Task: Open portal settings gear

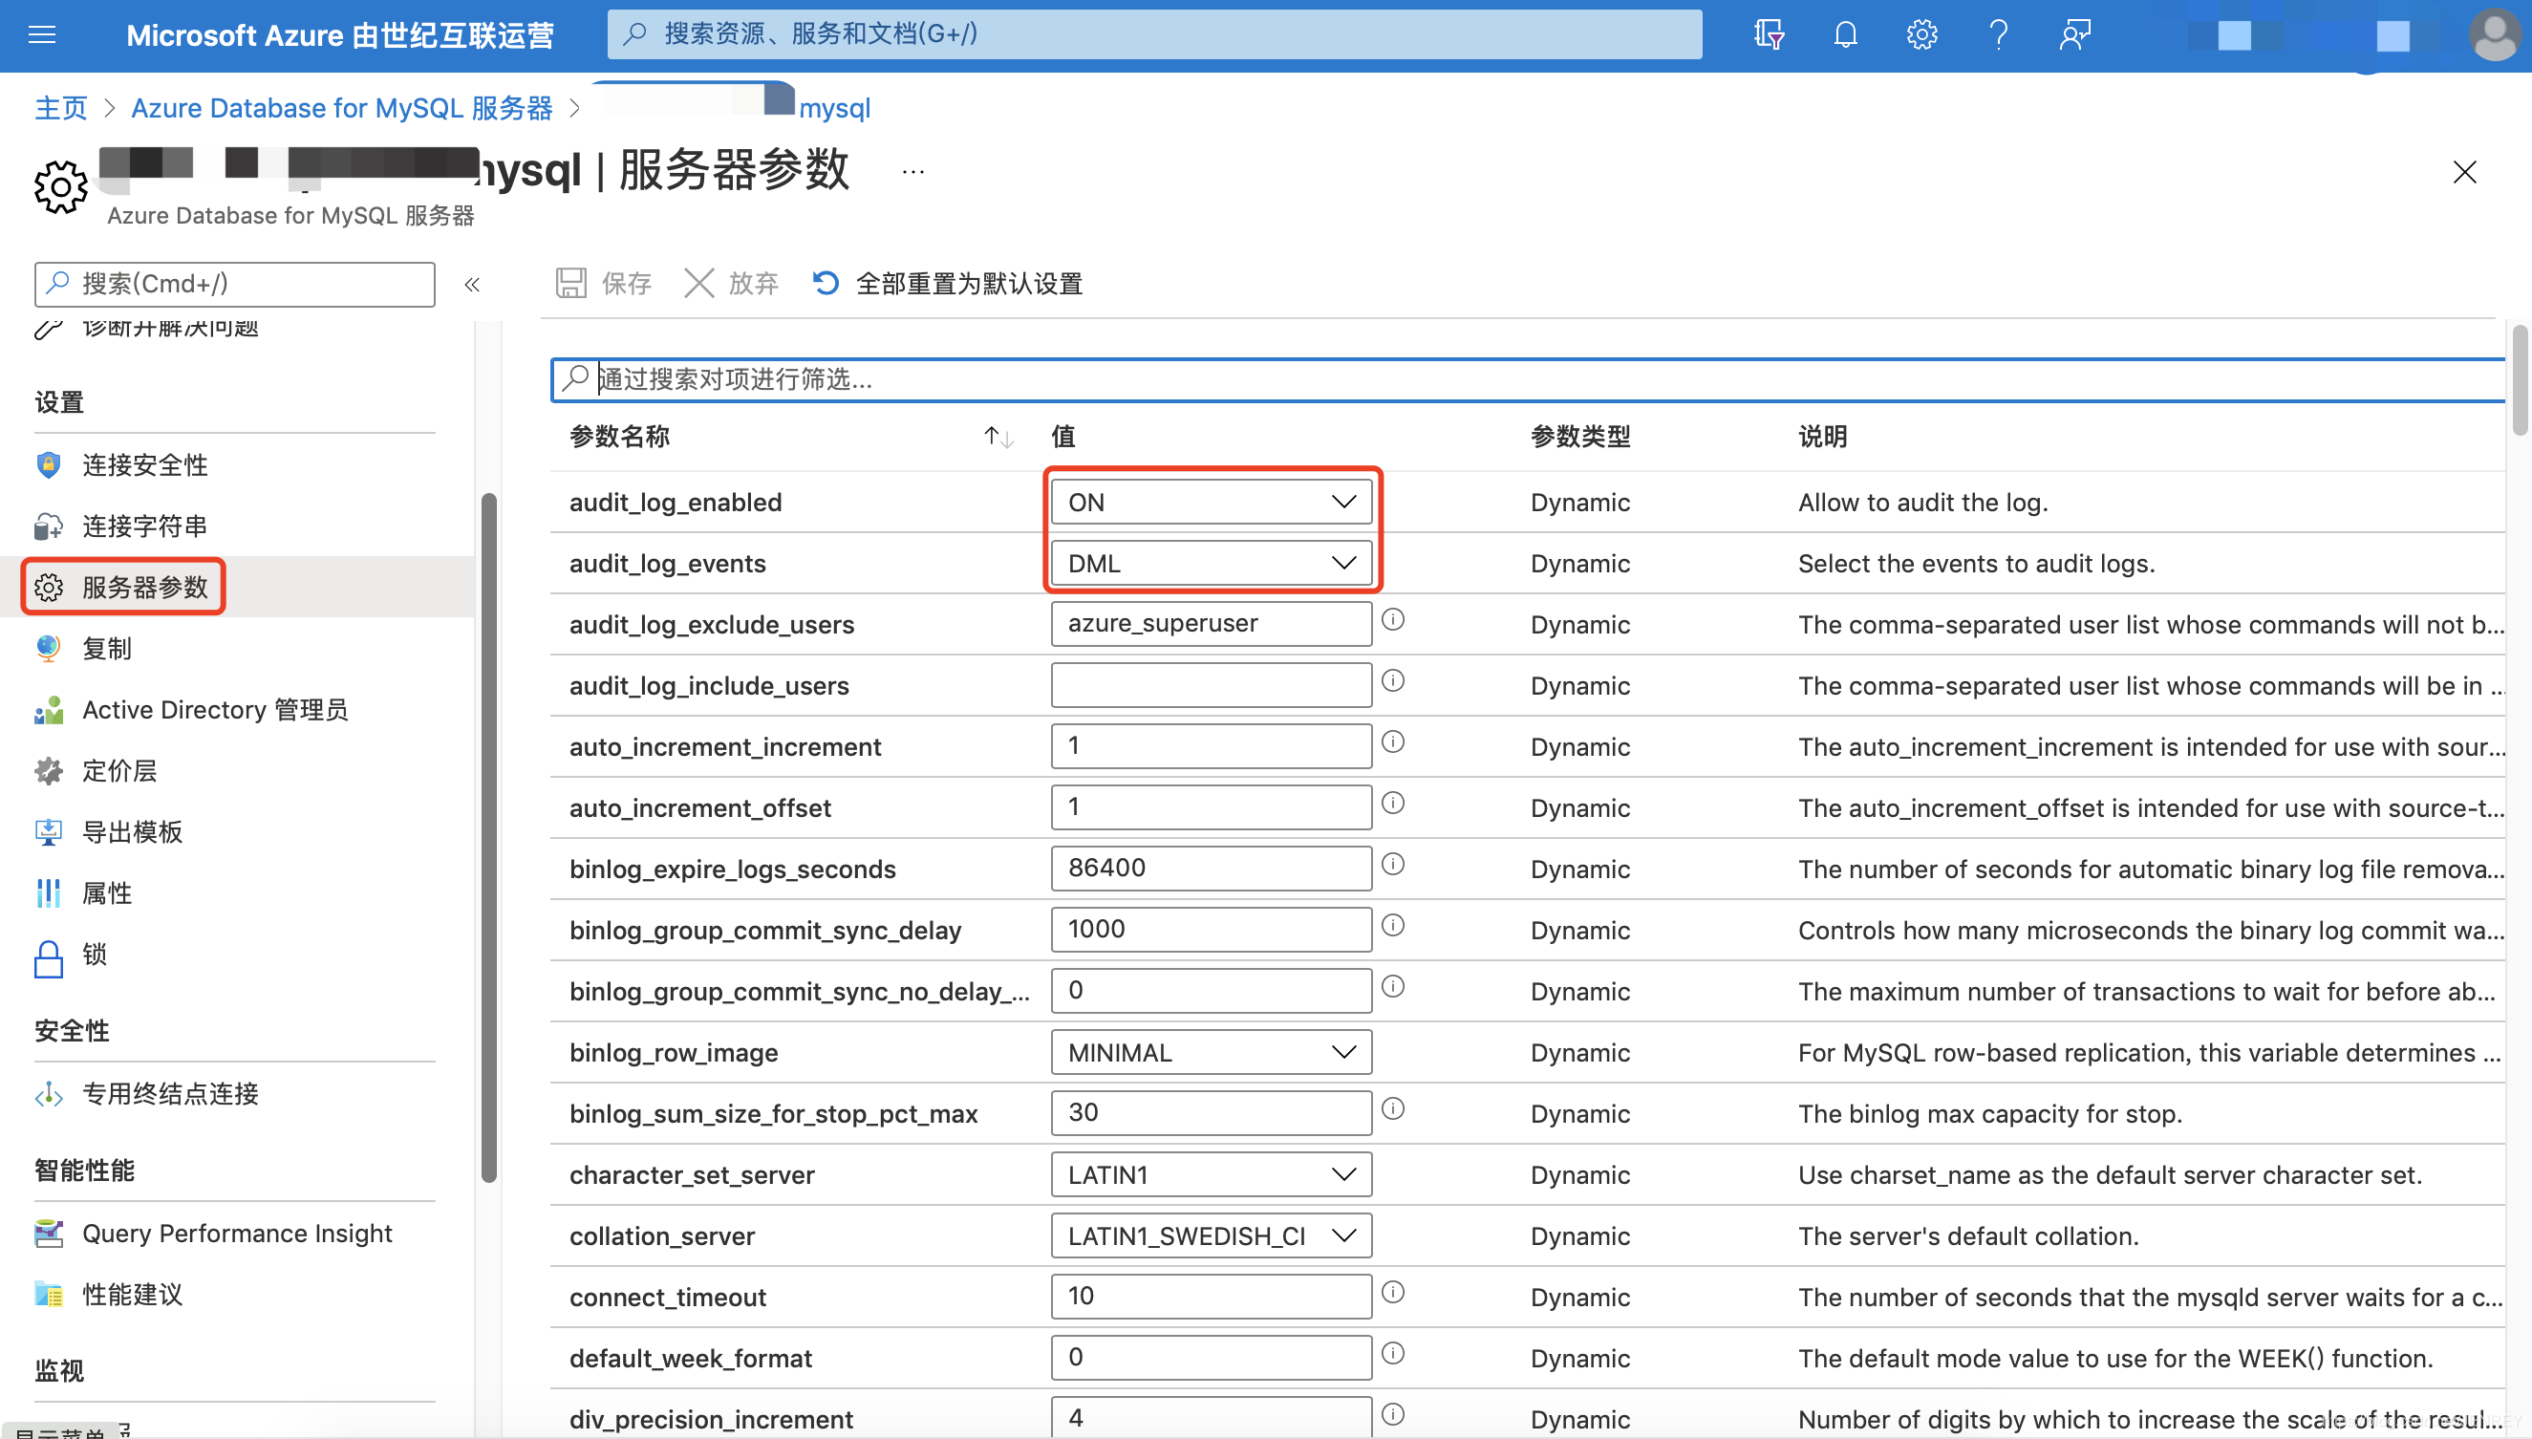Action: pyautogui.click(x=1921, y=34)
